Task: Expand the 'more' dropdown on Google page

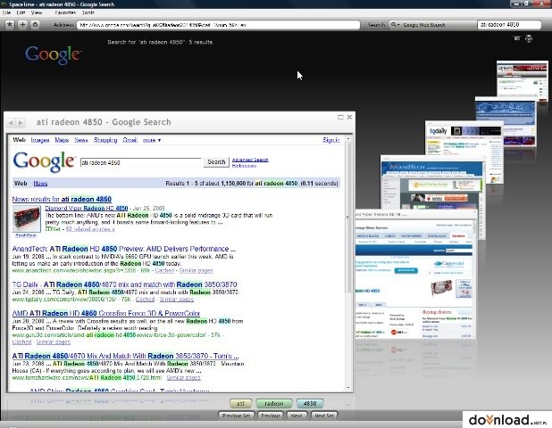Action: [152, 140]
